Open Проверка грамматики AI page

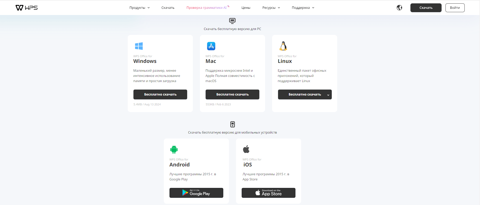[x=208, y=8]
